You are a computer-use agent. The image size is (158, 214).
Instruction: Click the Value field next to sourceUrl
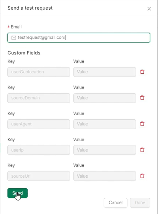tap(105, 176)
